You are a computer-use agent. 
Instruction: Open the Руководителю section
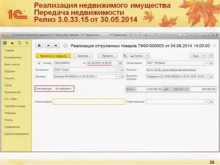pyautogui.click(x=13, y=57)
